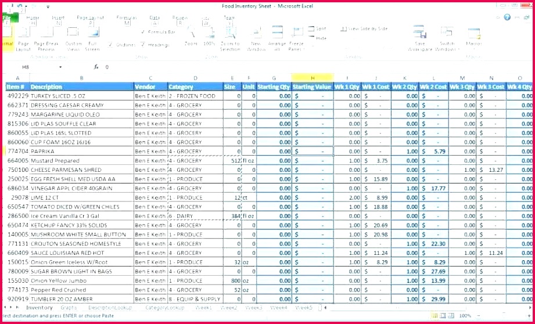The width and height of the screenshot is (535, 324).
Task: Click the horizontal scrollbar track
Action: point(426,308)
